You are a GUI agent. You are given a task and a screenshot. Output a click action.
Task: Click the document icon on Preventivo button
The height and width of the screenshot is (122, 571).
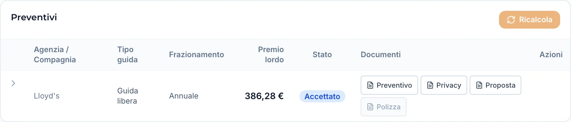370,85
